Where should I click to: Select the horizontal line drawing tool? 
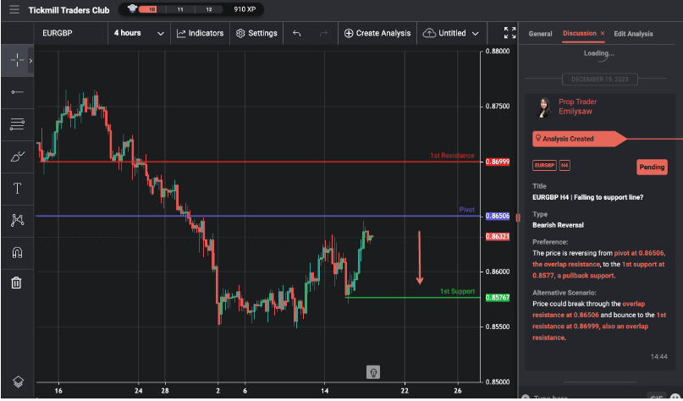(x=17, y=92)
